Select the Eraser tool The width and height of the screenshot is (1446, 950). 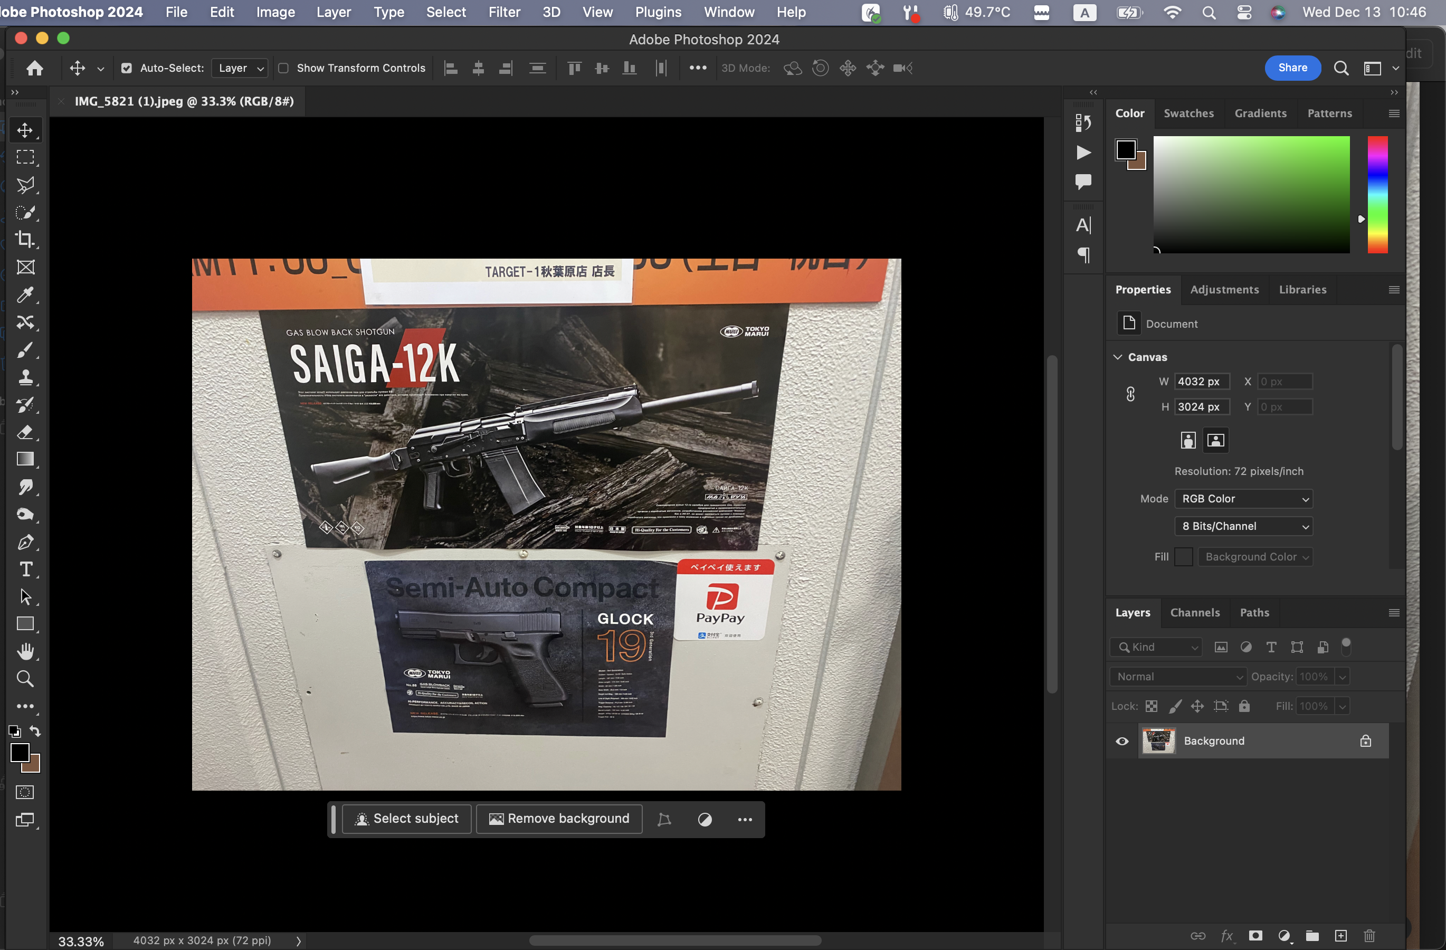(25, 432)
